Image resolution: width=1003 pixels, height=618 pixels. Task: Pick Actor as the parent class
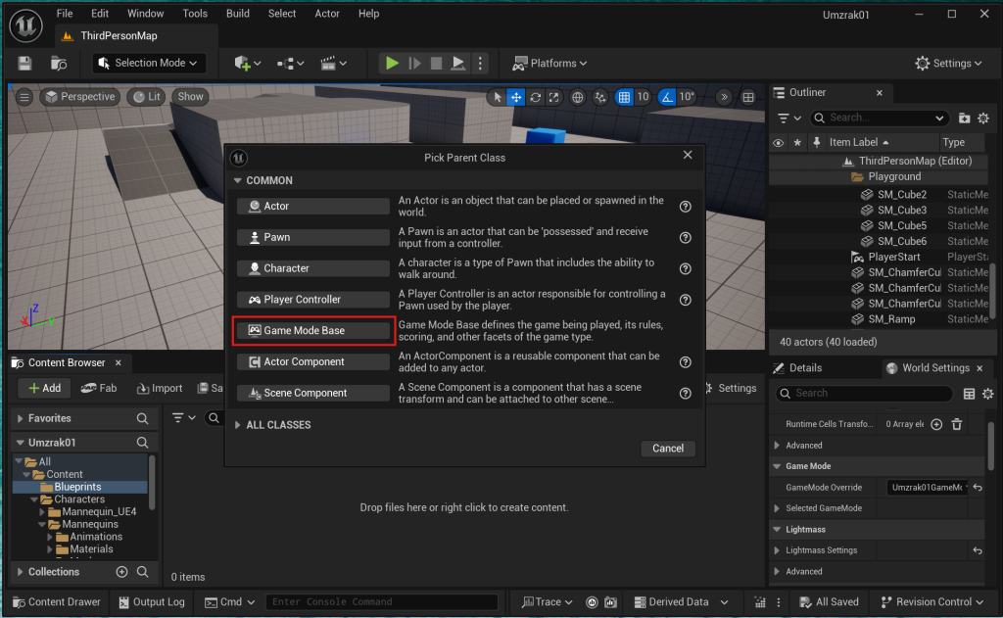pos(313,206)
